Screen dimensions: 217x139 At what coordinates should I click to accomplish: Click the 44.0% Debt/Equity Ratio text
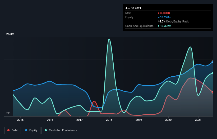click(174, 21)
